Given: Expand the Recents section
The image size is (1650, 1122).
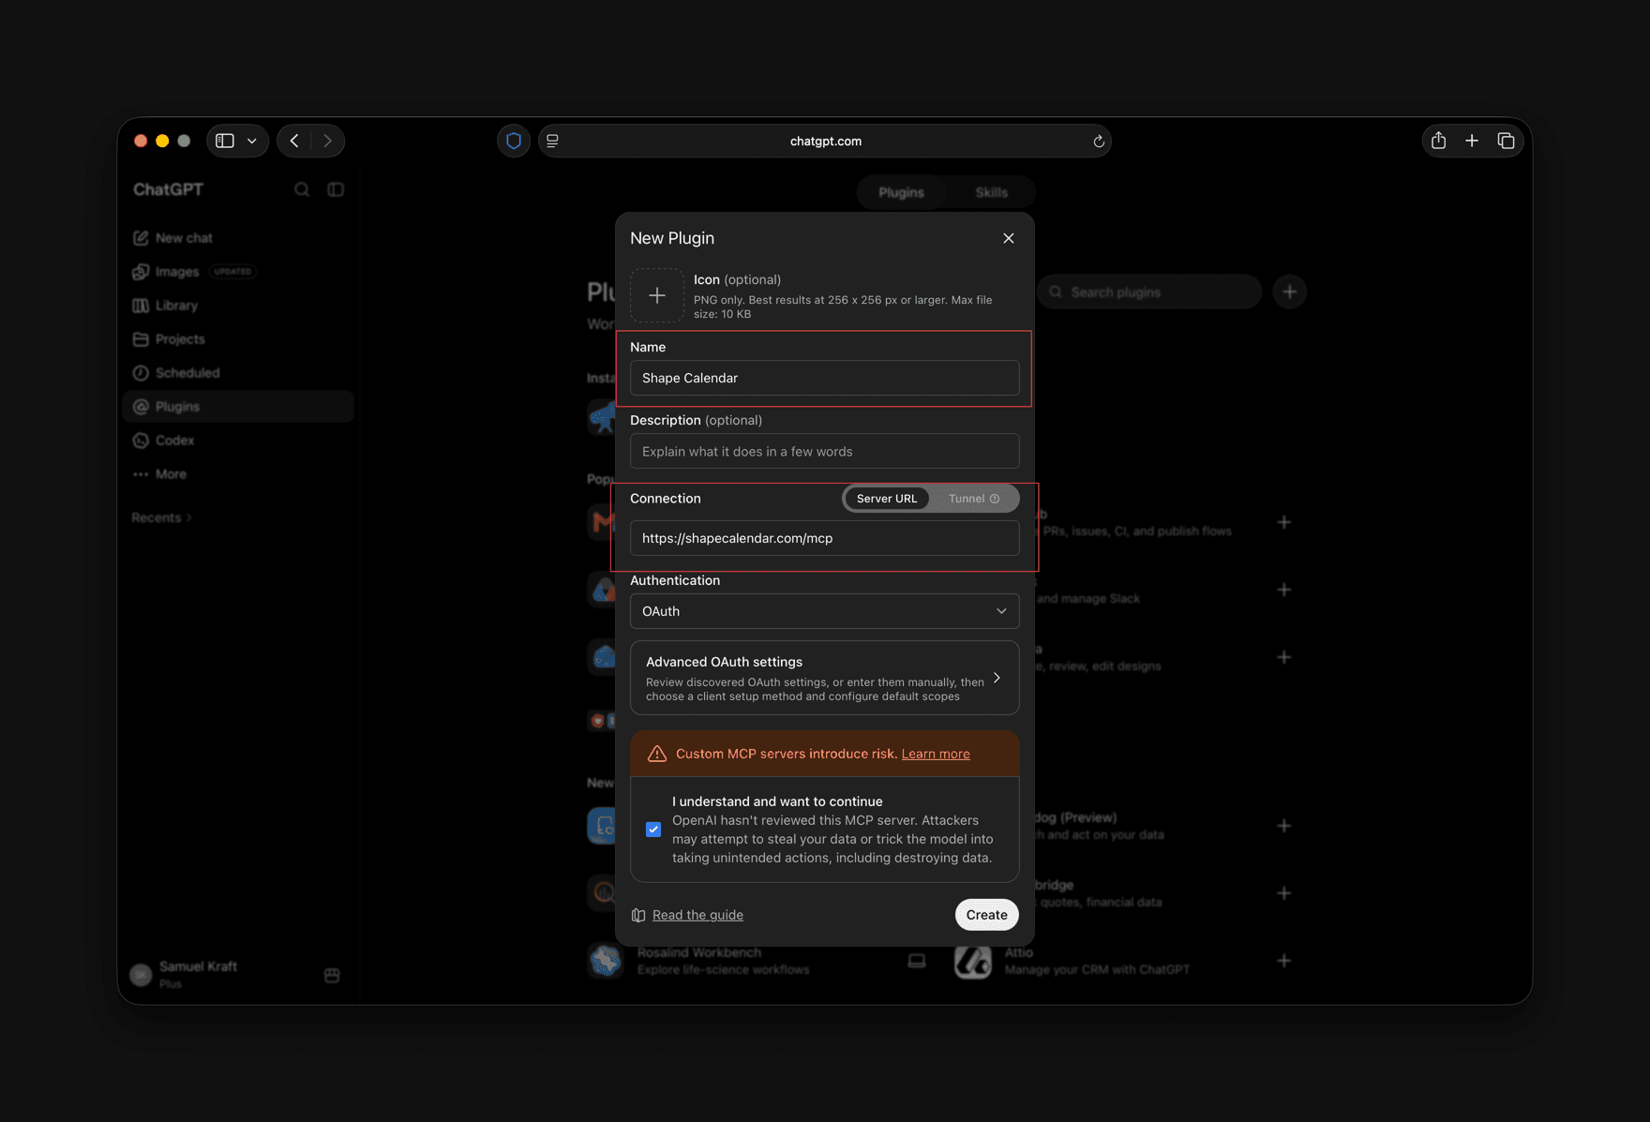Looking at the screenshot, I should pos(161,517).
